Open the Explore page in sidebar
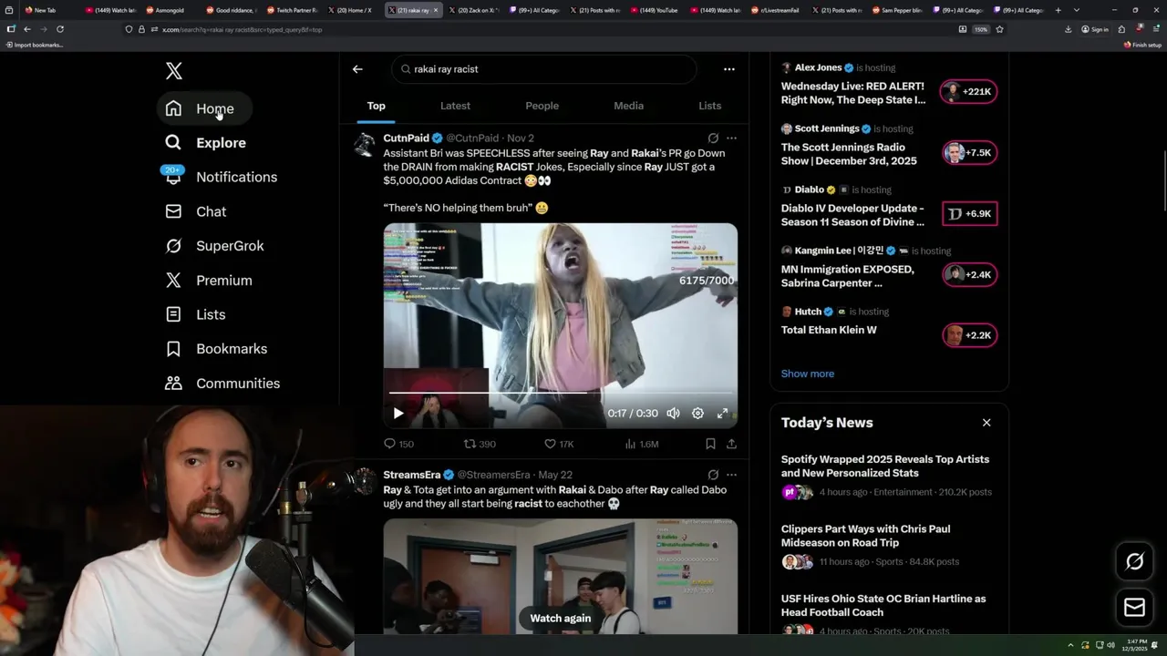Image resolution: width=1167 pixels, height=656 pixels. 205,143
